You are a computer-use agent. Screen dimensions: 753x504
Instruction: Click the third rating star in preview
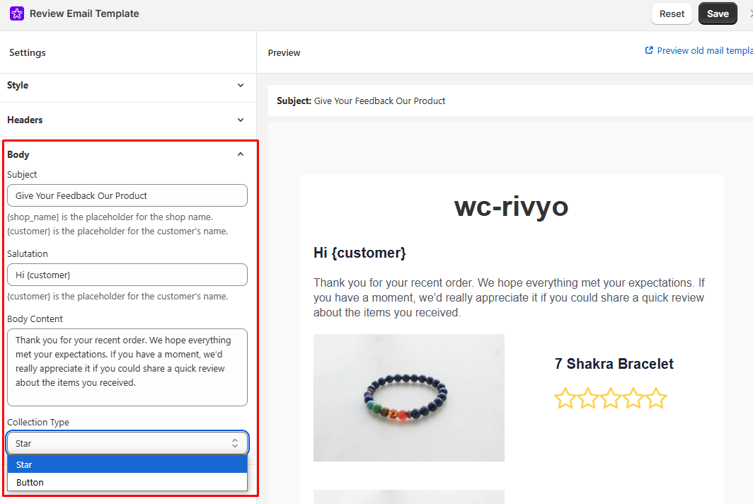click(610, 399)
